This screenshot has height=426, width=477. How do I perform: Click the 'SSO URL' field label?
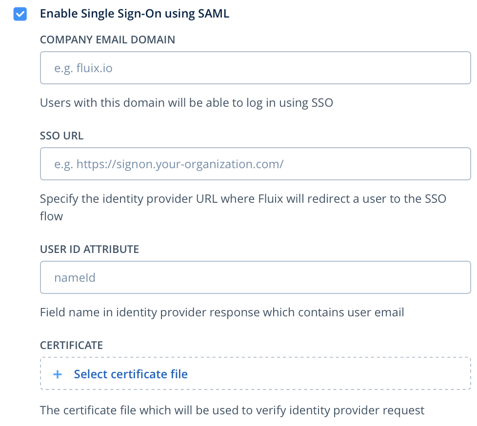coord(61,136)
